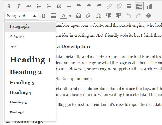
Task: Click the insert link icon
Action: point(109,7)
